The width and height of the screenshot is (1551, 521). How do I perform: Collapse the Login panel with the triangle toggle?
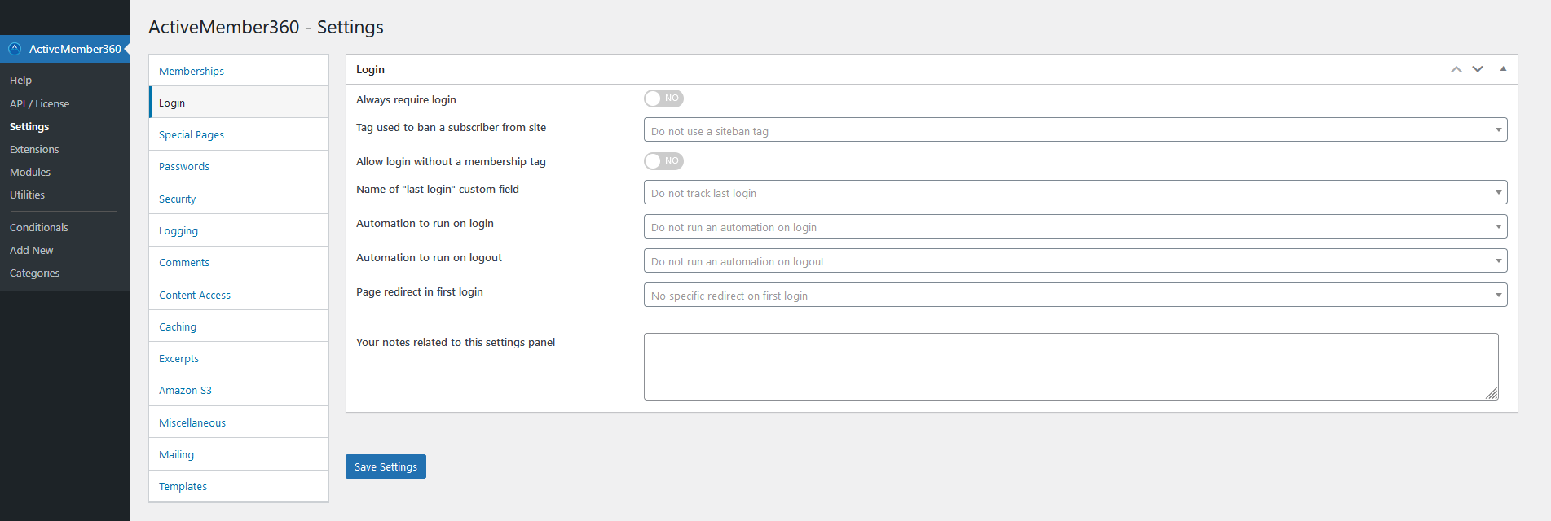[x=1503, y=69]
